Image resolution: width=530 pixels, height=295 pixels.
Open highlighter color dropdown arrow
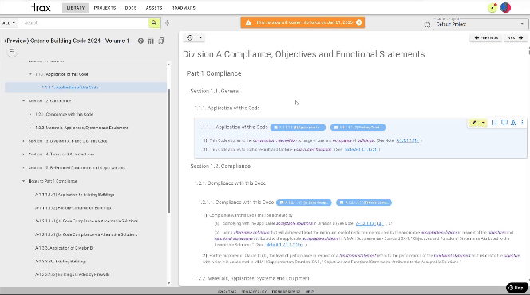483,123
